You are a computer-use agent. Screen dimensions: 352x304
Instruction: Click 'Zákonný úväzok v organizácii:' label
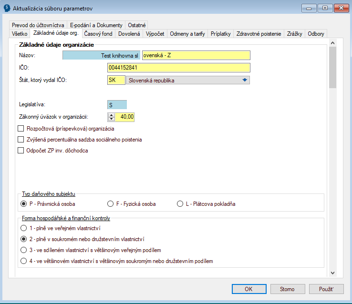click(x=53, y=117)
